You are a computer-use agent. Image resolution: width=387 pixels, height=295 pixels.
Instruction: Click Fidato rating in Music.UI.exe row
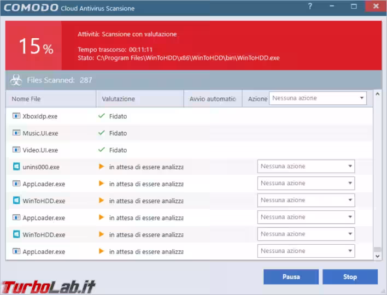tap(118, 133)
